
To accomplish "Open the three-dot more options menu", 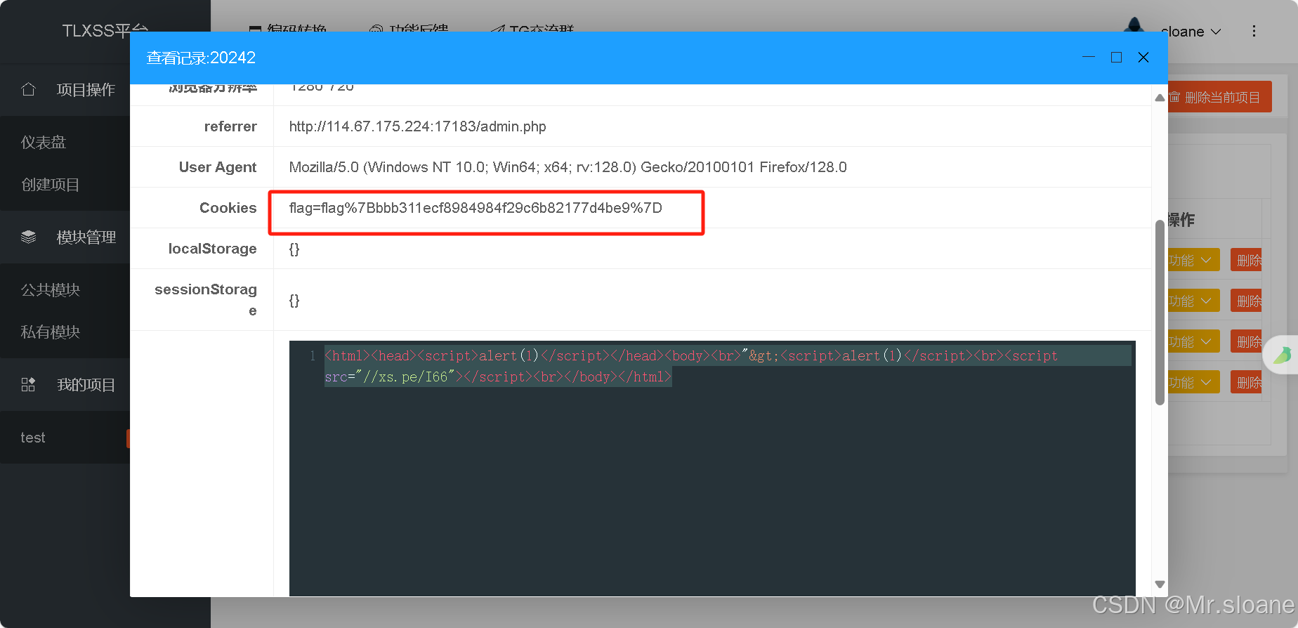I will (1254, 32).
